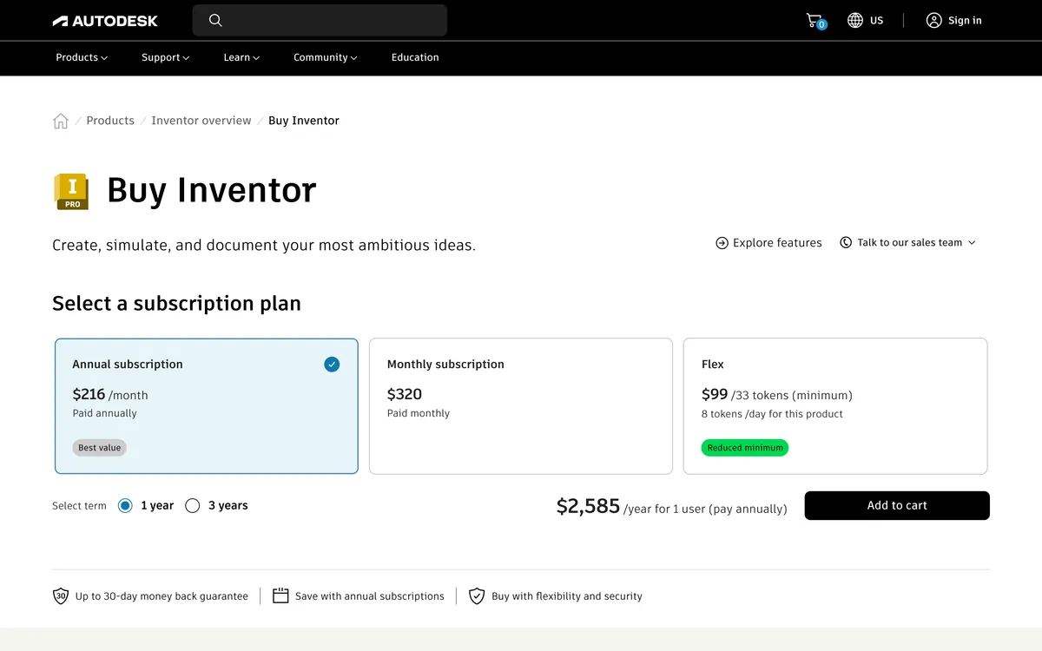Image resolution: width=1042 pixels, height=651 pixels.
Task: Click the Add to cart button
Action: [897, 505]
